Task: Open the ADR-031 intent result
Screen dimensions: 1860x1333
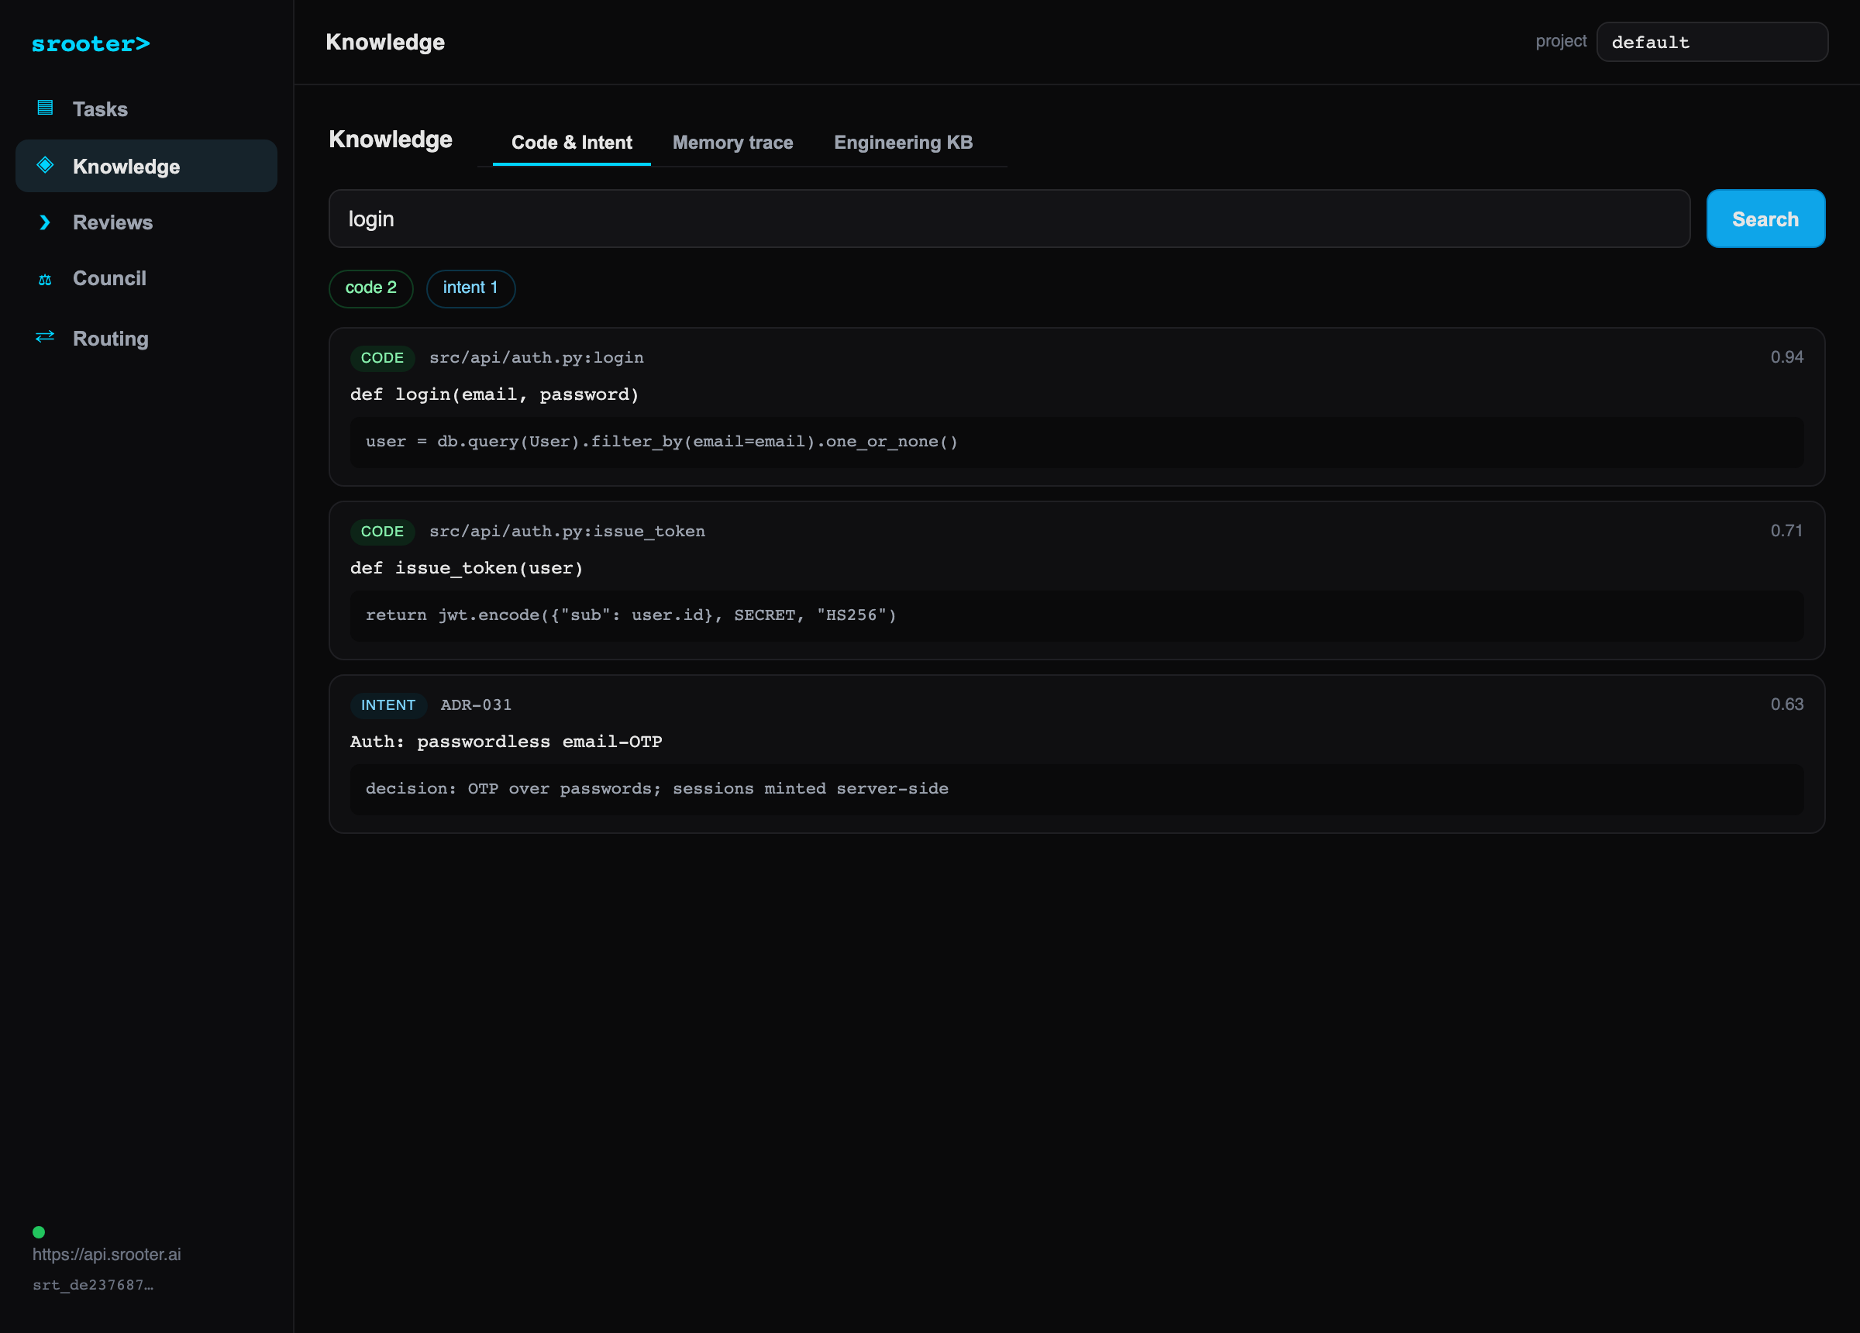Action: 1076,754
